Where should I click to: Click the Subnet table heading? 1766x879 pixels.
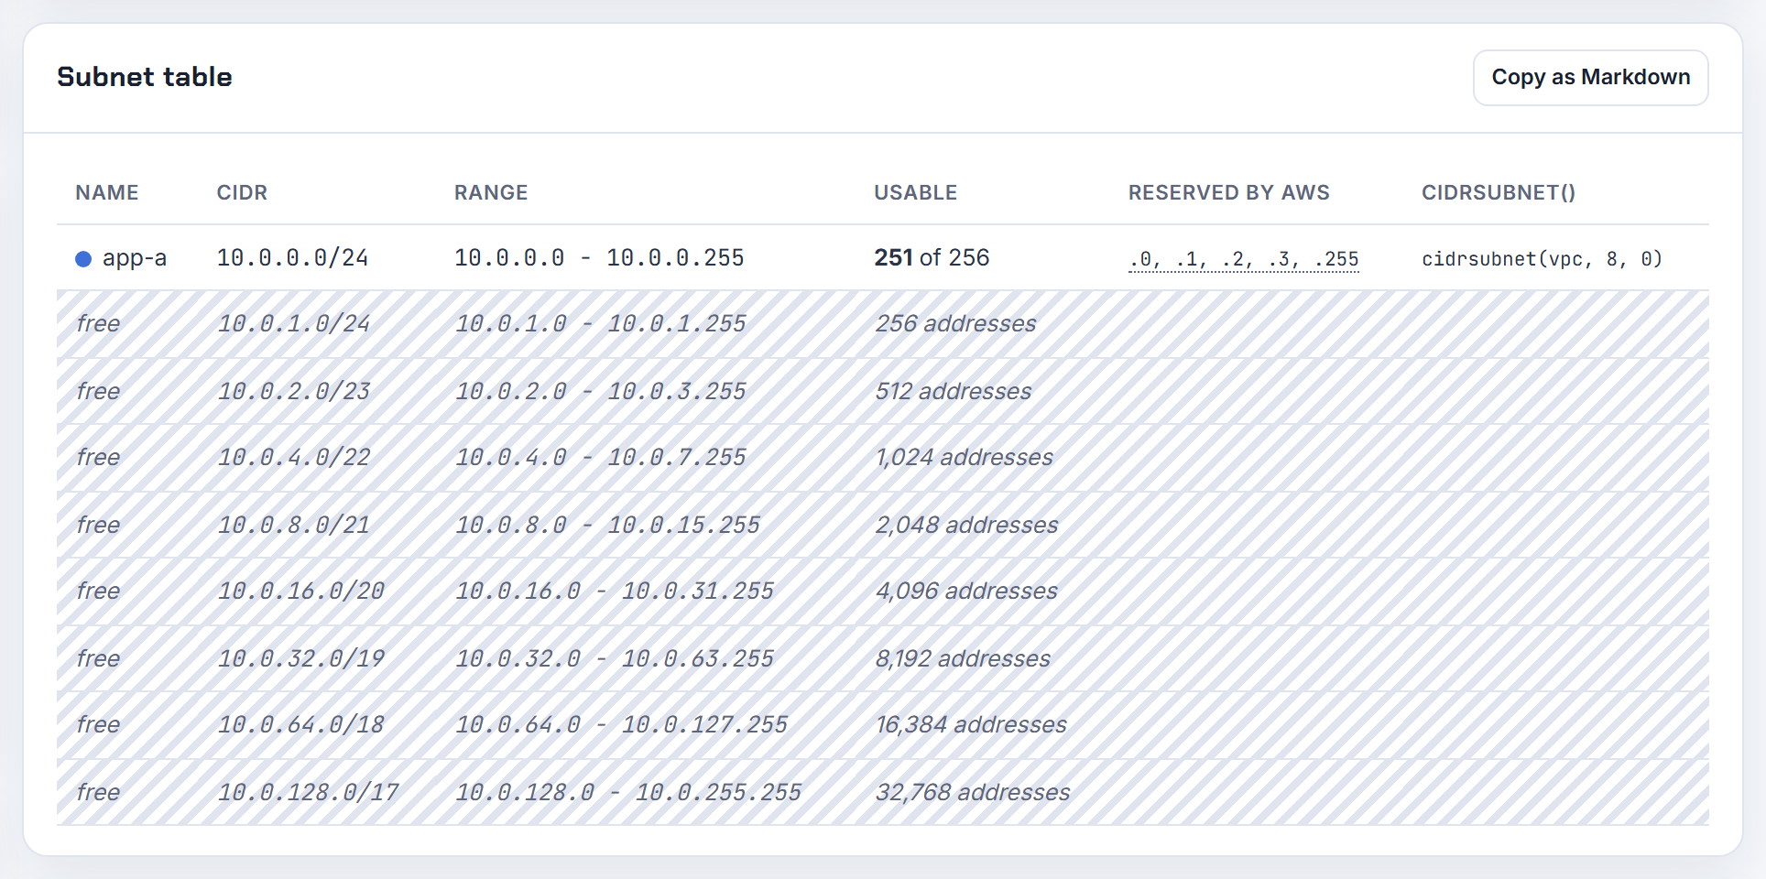tap(145, 77)
